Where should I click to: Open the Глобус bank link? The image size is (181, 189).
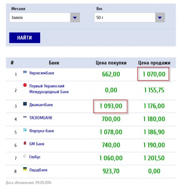coord(35,157)
